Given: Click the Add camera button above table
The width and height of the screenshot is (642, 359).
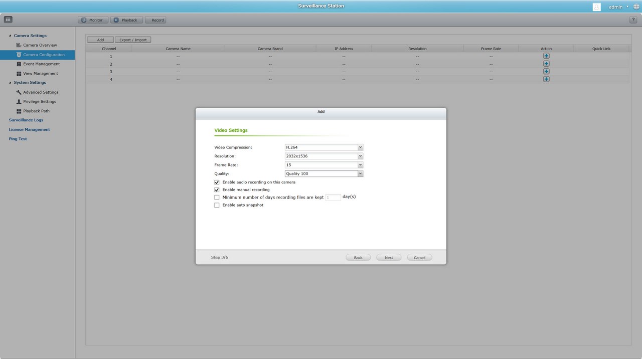Looking at the screenshot, I should (x=100, y=40).
